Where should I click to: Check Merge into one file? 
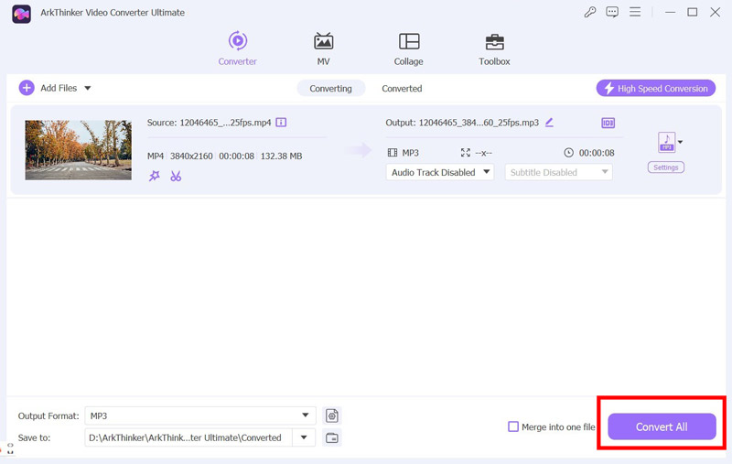click(513, 426)
